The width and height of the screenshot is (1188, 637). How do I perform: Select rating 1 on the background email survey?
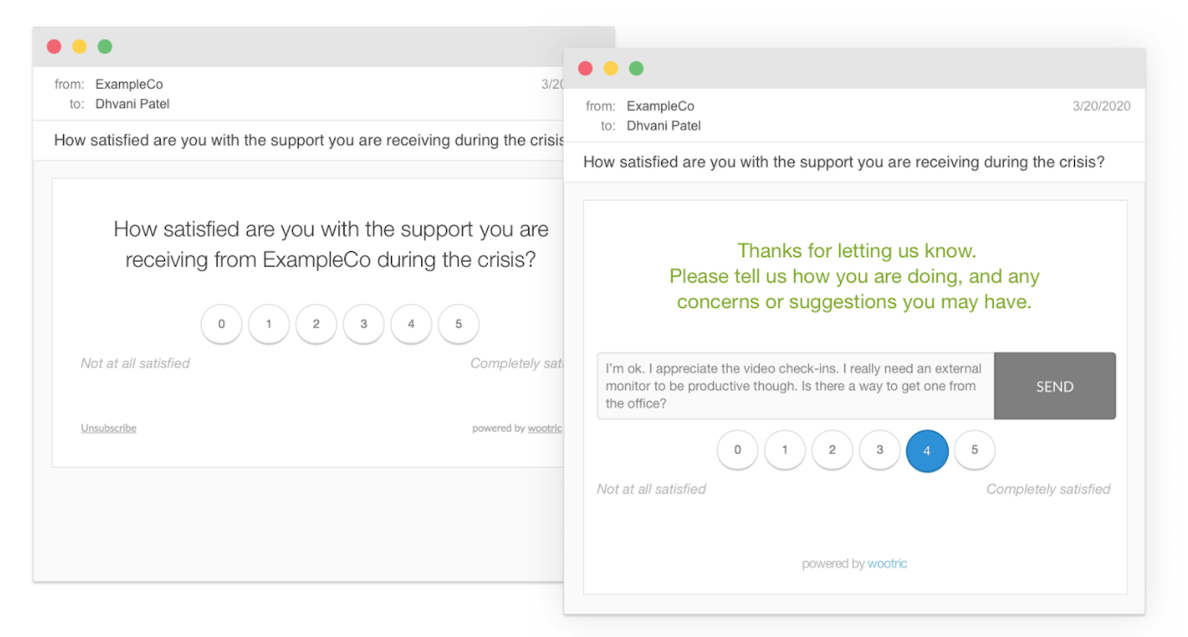pos(269,324)
